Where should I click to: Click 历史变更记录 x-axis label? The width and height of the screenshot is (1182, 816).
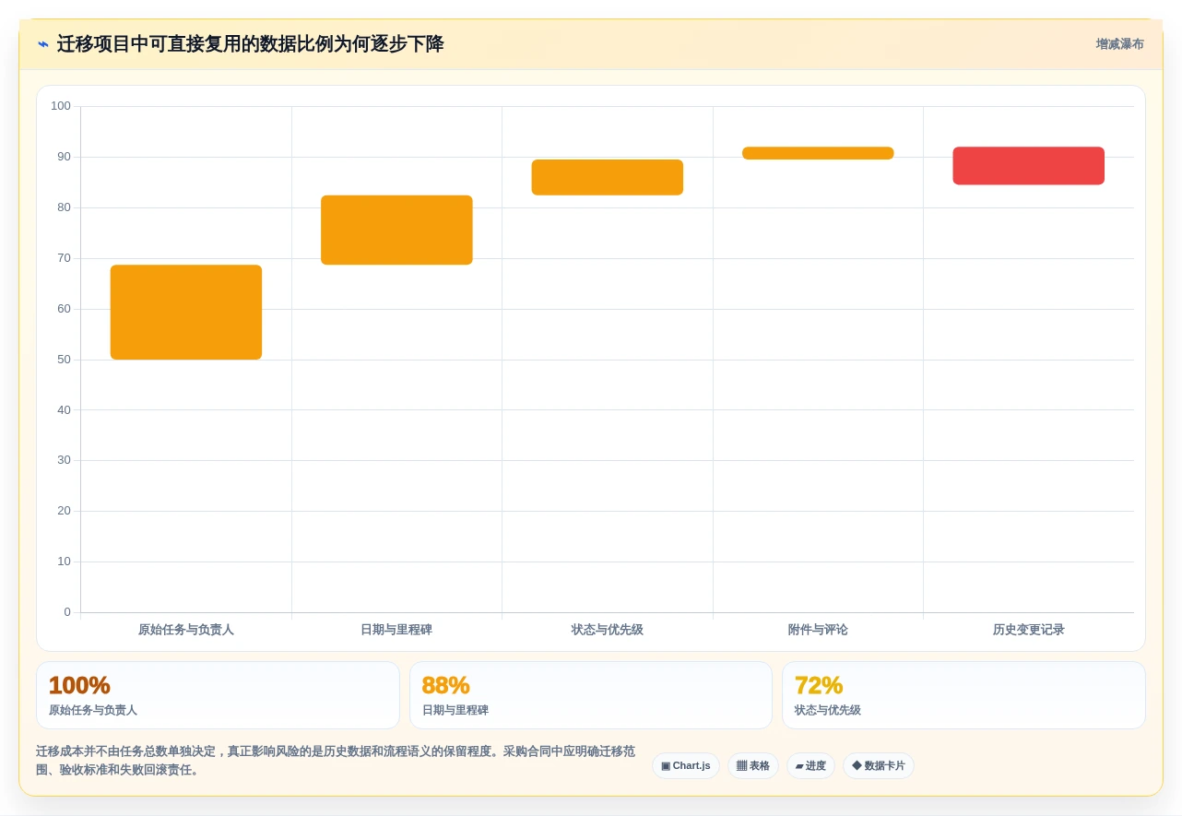1029,630
